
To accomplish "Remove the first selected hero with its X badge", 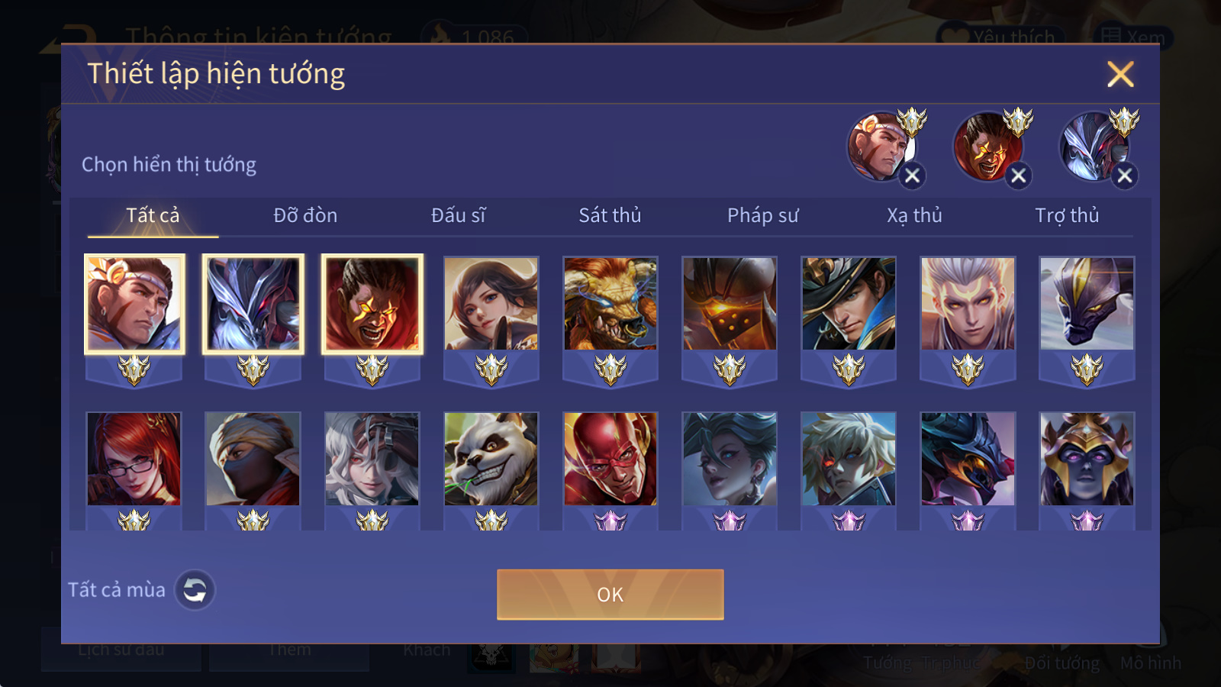I will [912, 176].
